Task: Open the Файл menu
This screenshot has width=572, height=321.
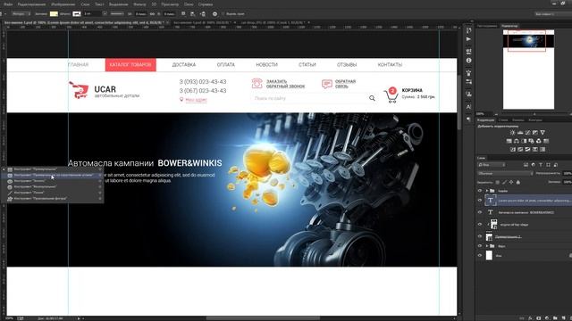Action: [x=8, y=4]
